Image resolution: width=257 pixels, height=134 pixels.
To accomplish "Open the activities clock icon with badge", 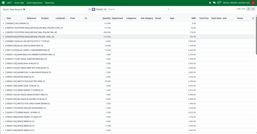I will click(x=219, y=3).
